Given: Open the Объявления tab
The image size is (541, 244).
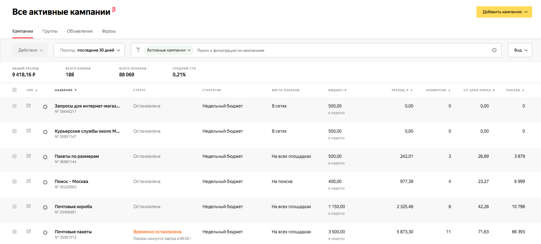Looking at the screenshot, I should tap(80, 31).
